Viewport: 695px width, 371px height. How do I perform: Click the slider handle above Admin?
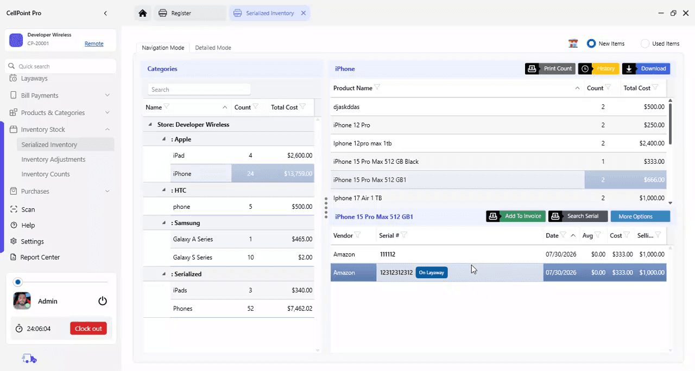pos(18,282)
